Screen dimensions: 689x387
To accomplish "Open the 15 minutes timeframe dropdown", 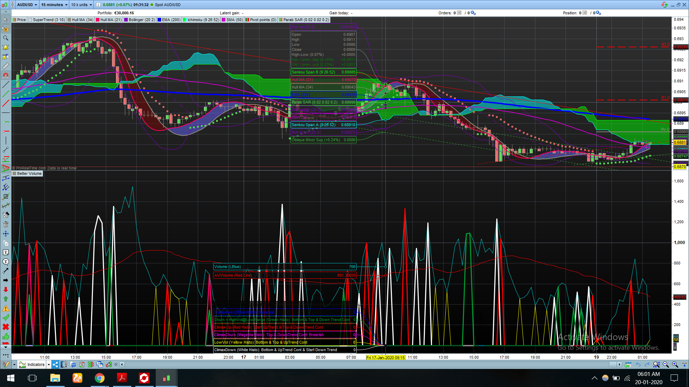I will pyautogui.click(x=54, y=5).
